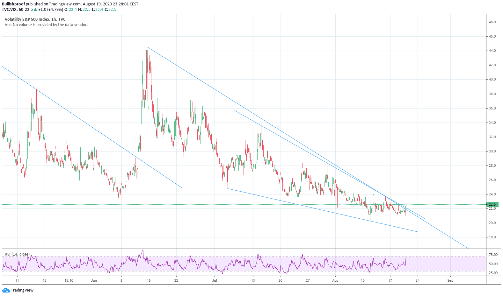Click the TradingView cloud logo icon
The height and width of the screenshot is (296, 503).
6,290
